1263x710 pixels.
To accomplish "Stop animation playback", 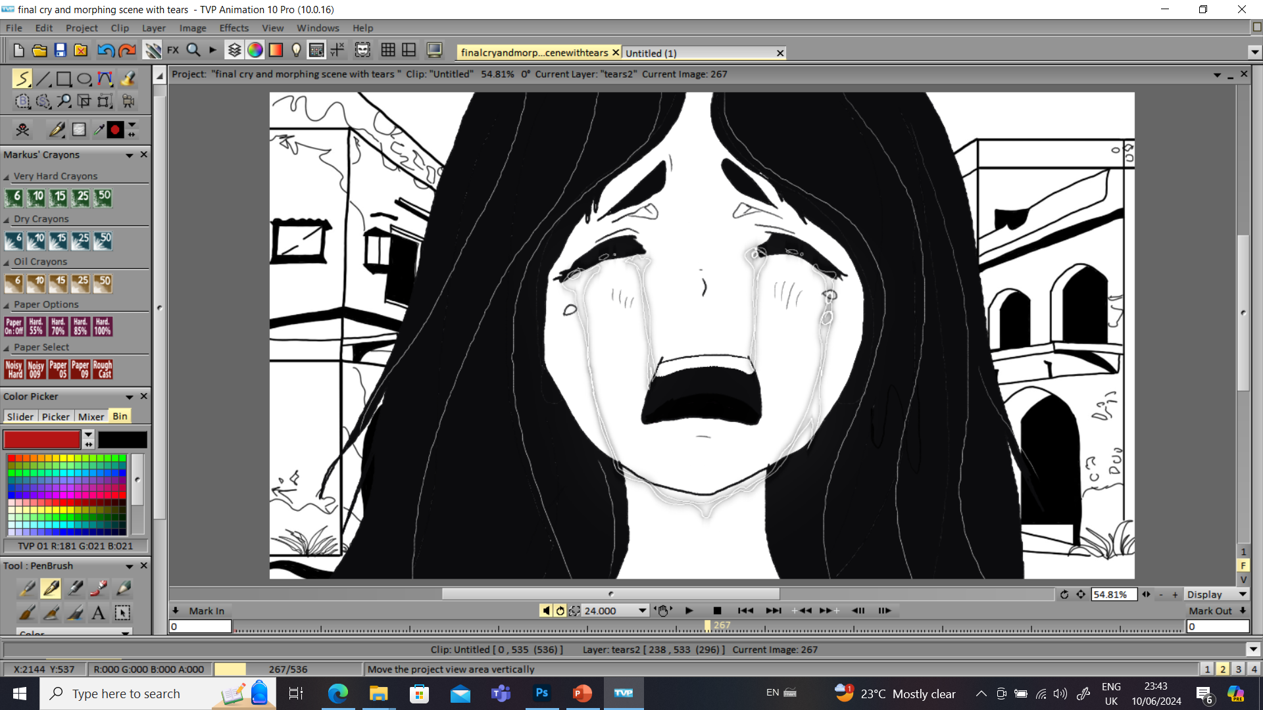I will click(717, 611).
